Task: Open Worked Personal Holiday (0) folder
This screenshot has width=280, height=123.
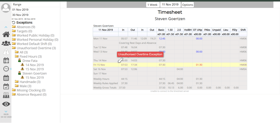Action: (35, 40)
